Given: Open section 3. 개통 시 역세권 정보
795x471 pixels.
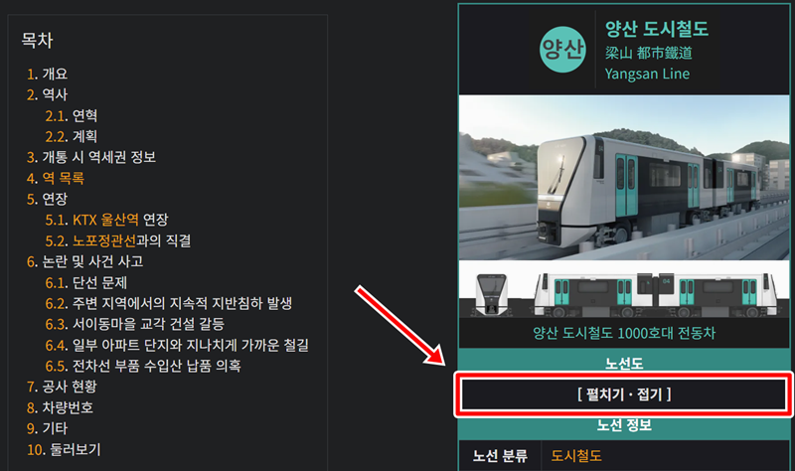Looking at the screenshot, I should click(x=91, y=157).
